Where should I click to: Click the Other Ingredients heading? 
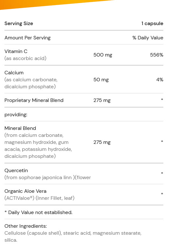[25, 226]
